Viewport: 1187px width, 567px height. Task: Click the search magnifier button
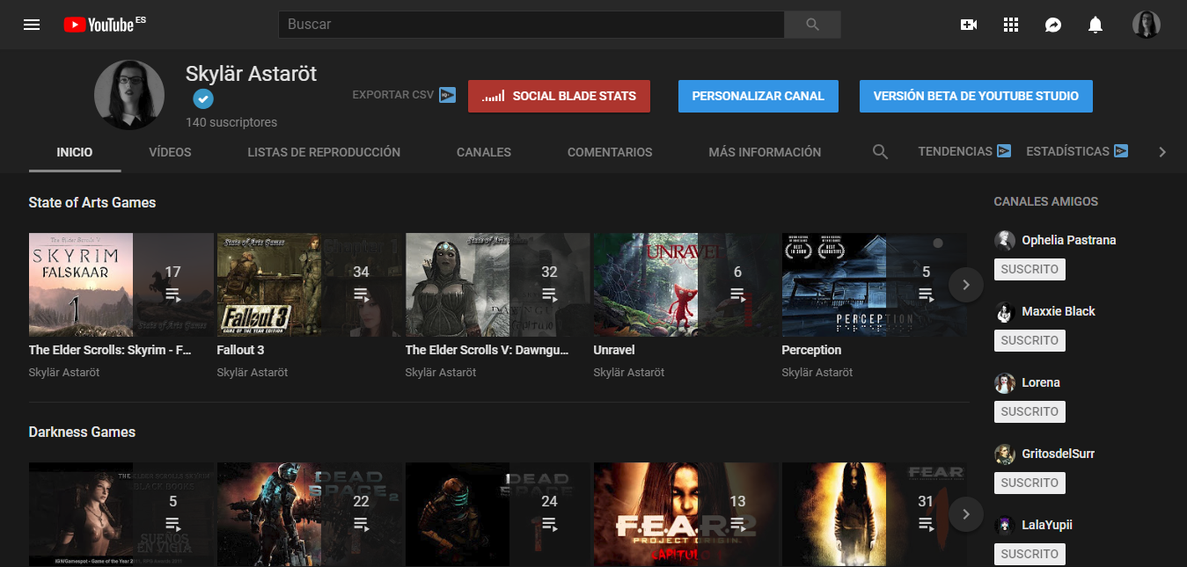click(x=812, y=25)
